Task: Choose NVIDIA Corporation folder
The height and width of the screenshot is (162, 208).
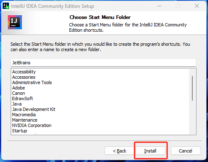Action: coord(32,125)
